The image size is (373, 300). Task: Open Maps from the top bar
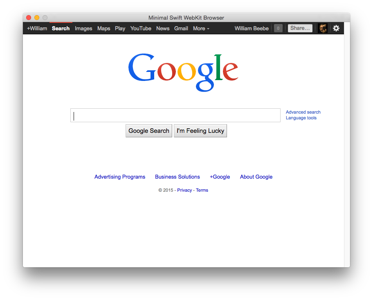pos(103,29)
